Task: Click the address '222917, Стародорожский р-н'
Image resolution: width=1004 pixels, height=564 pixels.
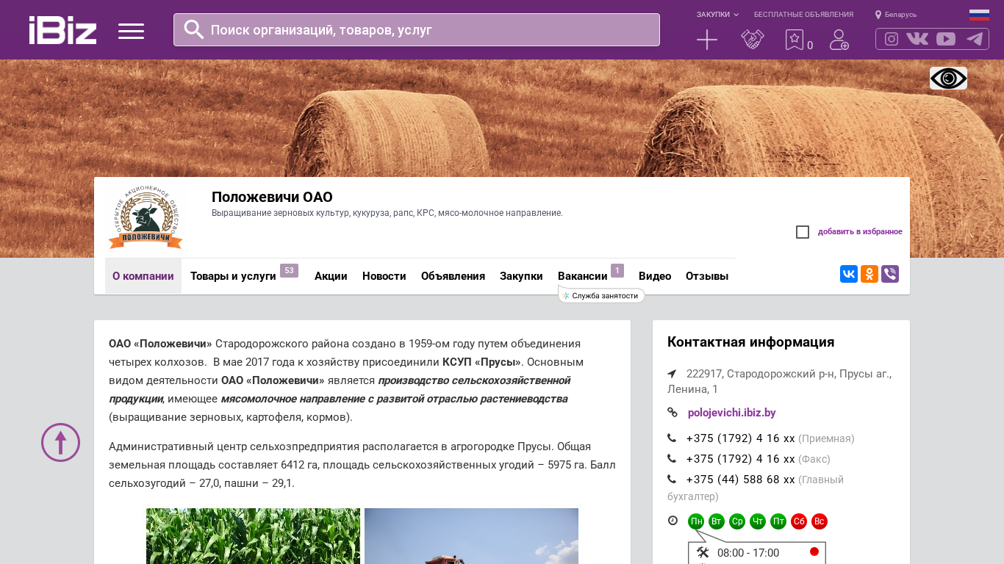Action: tap(779, 381)
